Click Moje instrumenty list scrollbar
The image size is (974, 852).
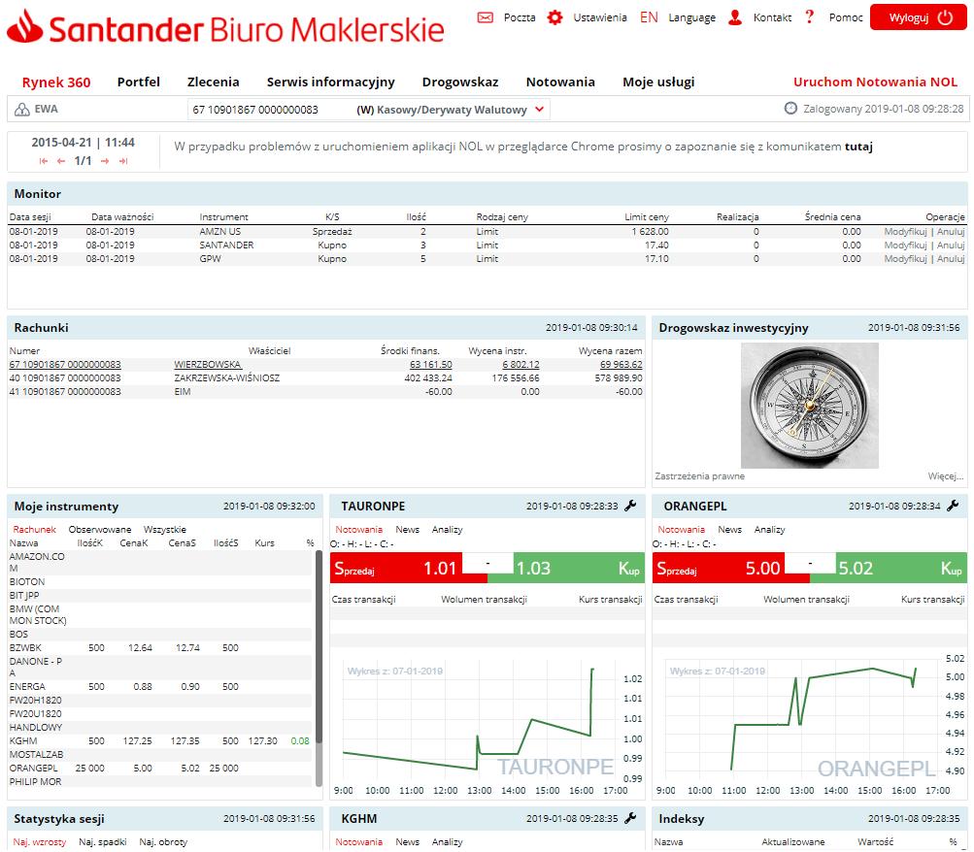click(x=319, y=646)
